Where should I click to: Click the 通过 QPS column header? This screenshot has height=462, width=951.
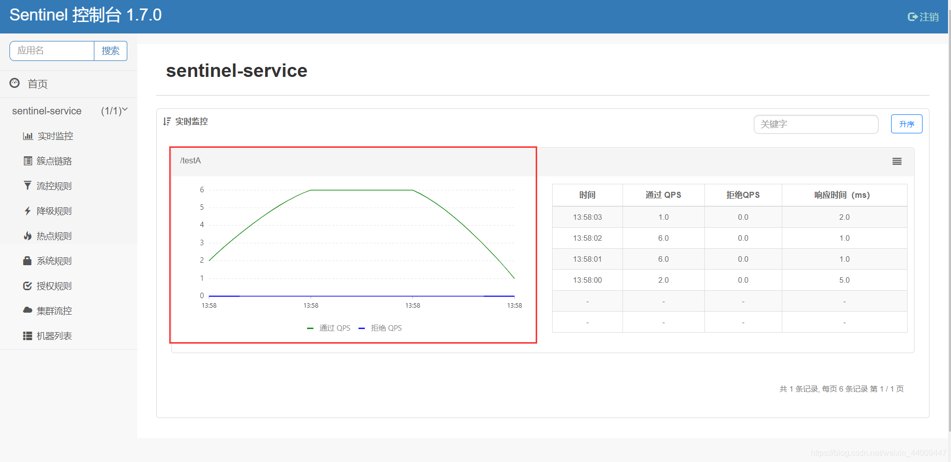tap(663, 195)
